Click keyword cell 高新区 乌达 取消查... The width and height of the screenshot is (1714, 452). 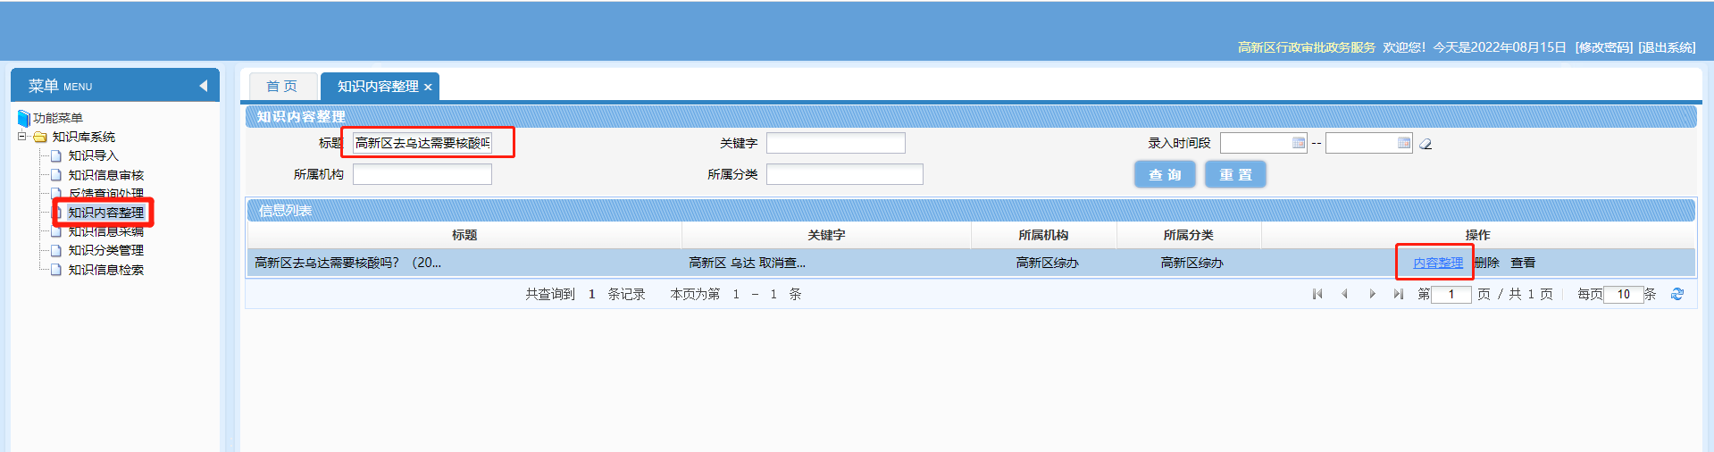click(x=748, y=263)
